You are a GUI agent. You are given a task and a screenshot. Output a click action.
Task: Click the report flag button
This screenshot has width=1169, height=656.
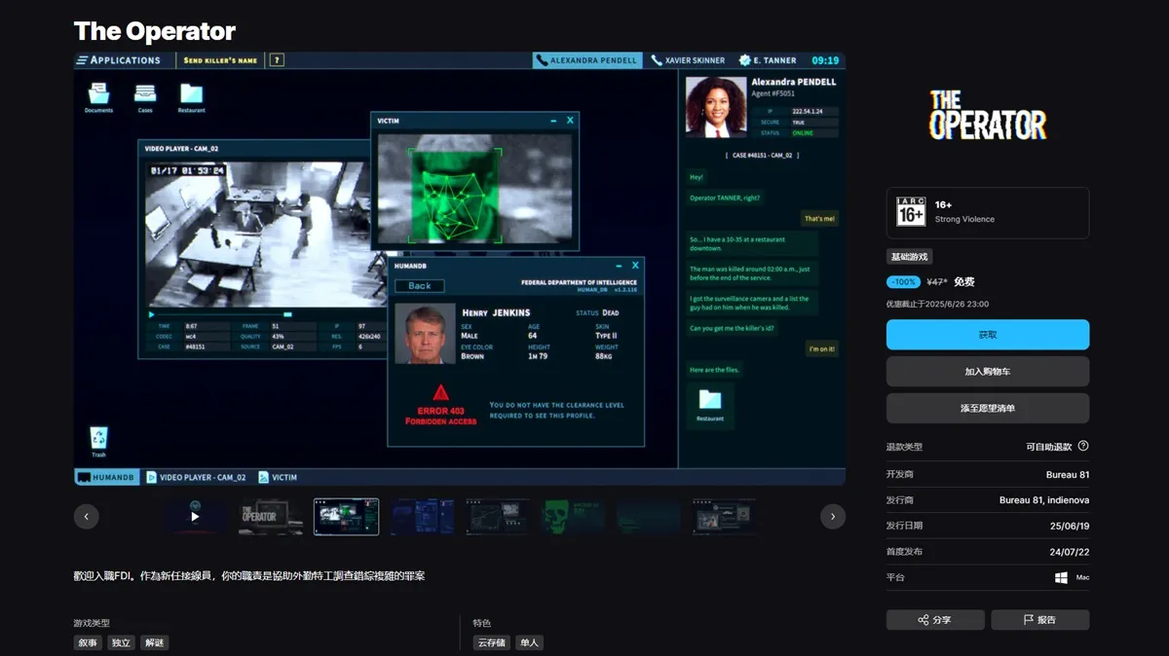pos(1040,620)
